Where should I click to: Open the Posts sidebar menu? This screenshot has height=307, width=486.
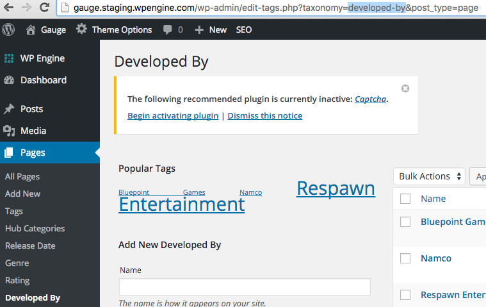click(x=31, y=109)
